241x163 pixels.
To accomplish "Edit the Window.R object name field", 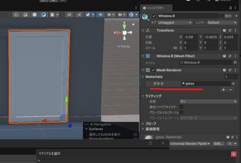I will tap(188, 16).
